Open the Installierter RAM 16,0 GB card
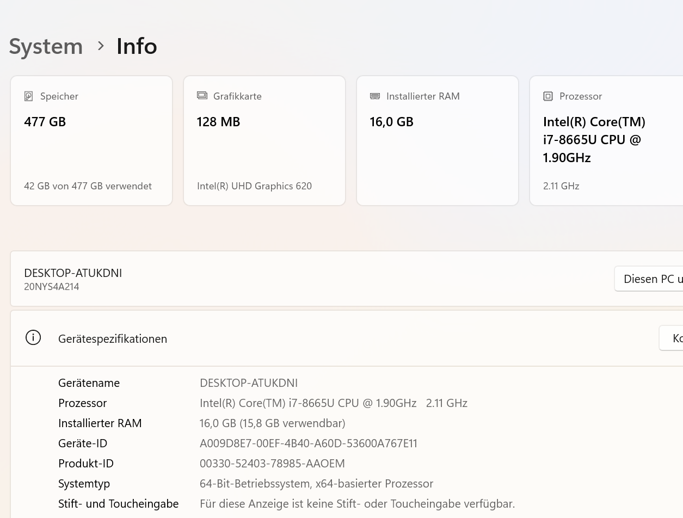The height and width of the screenshot is (518, 683). (x=438, y=140)
